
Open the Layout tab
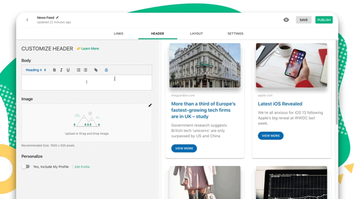point(196,33)
